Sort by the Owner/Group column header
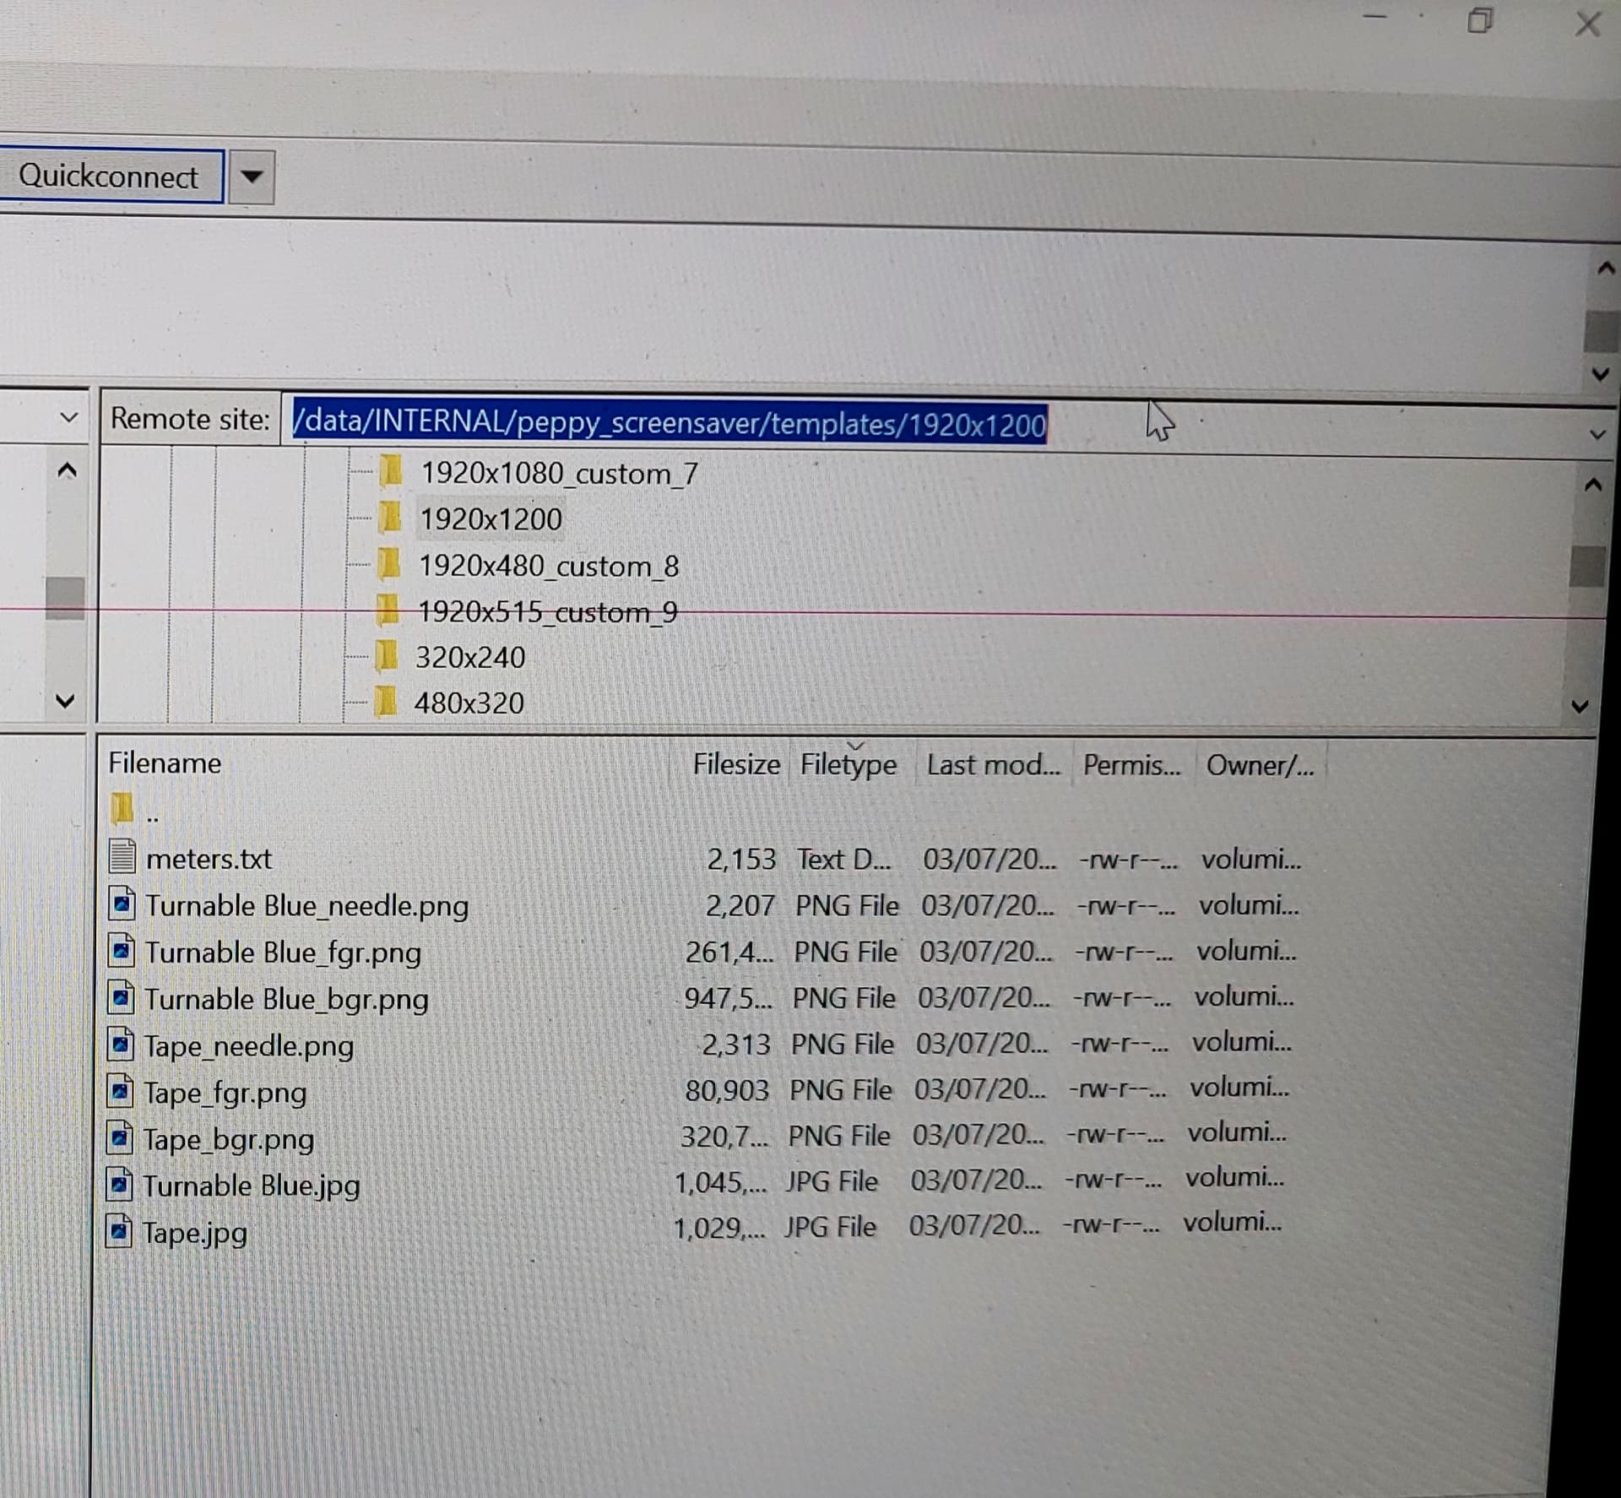The image size is (1621, 1498). (1260, 765)
